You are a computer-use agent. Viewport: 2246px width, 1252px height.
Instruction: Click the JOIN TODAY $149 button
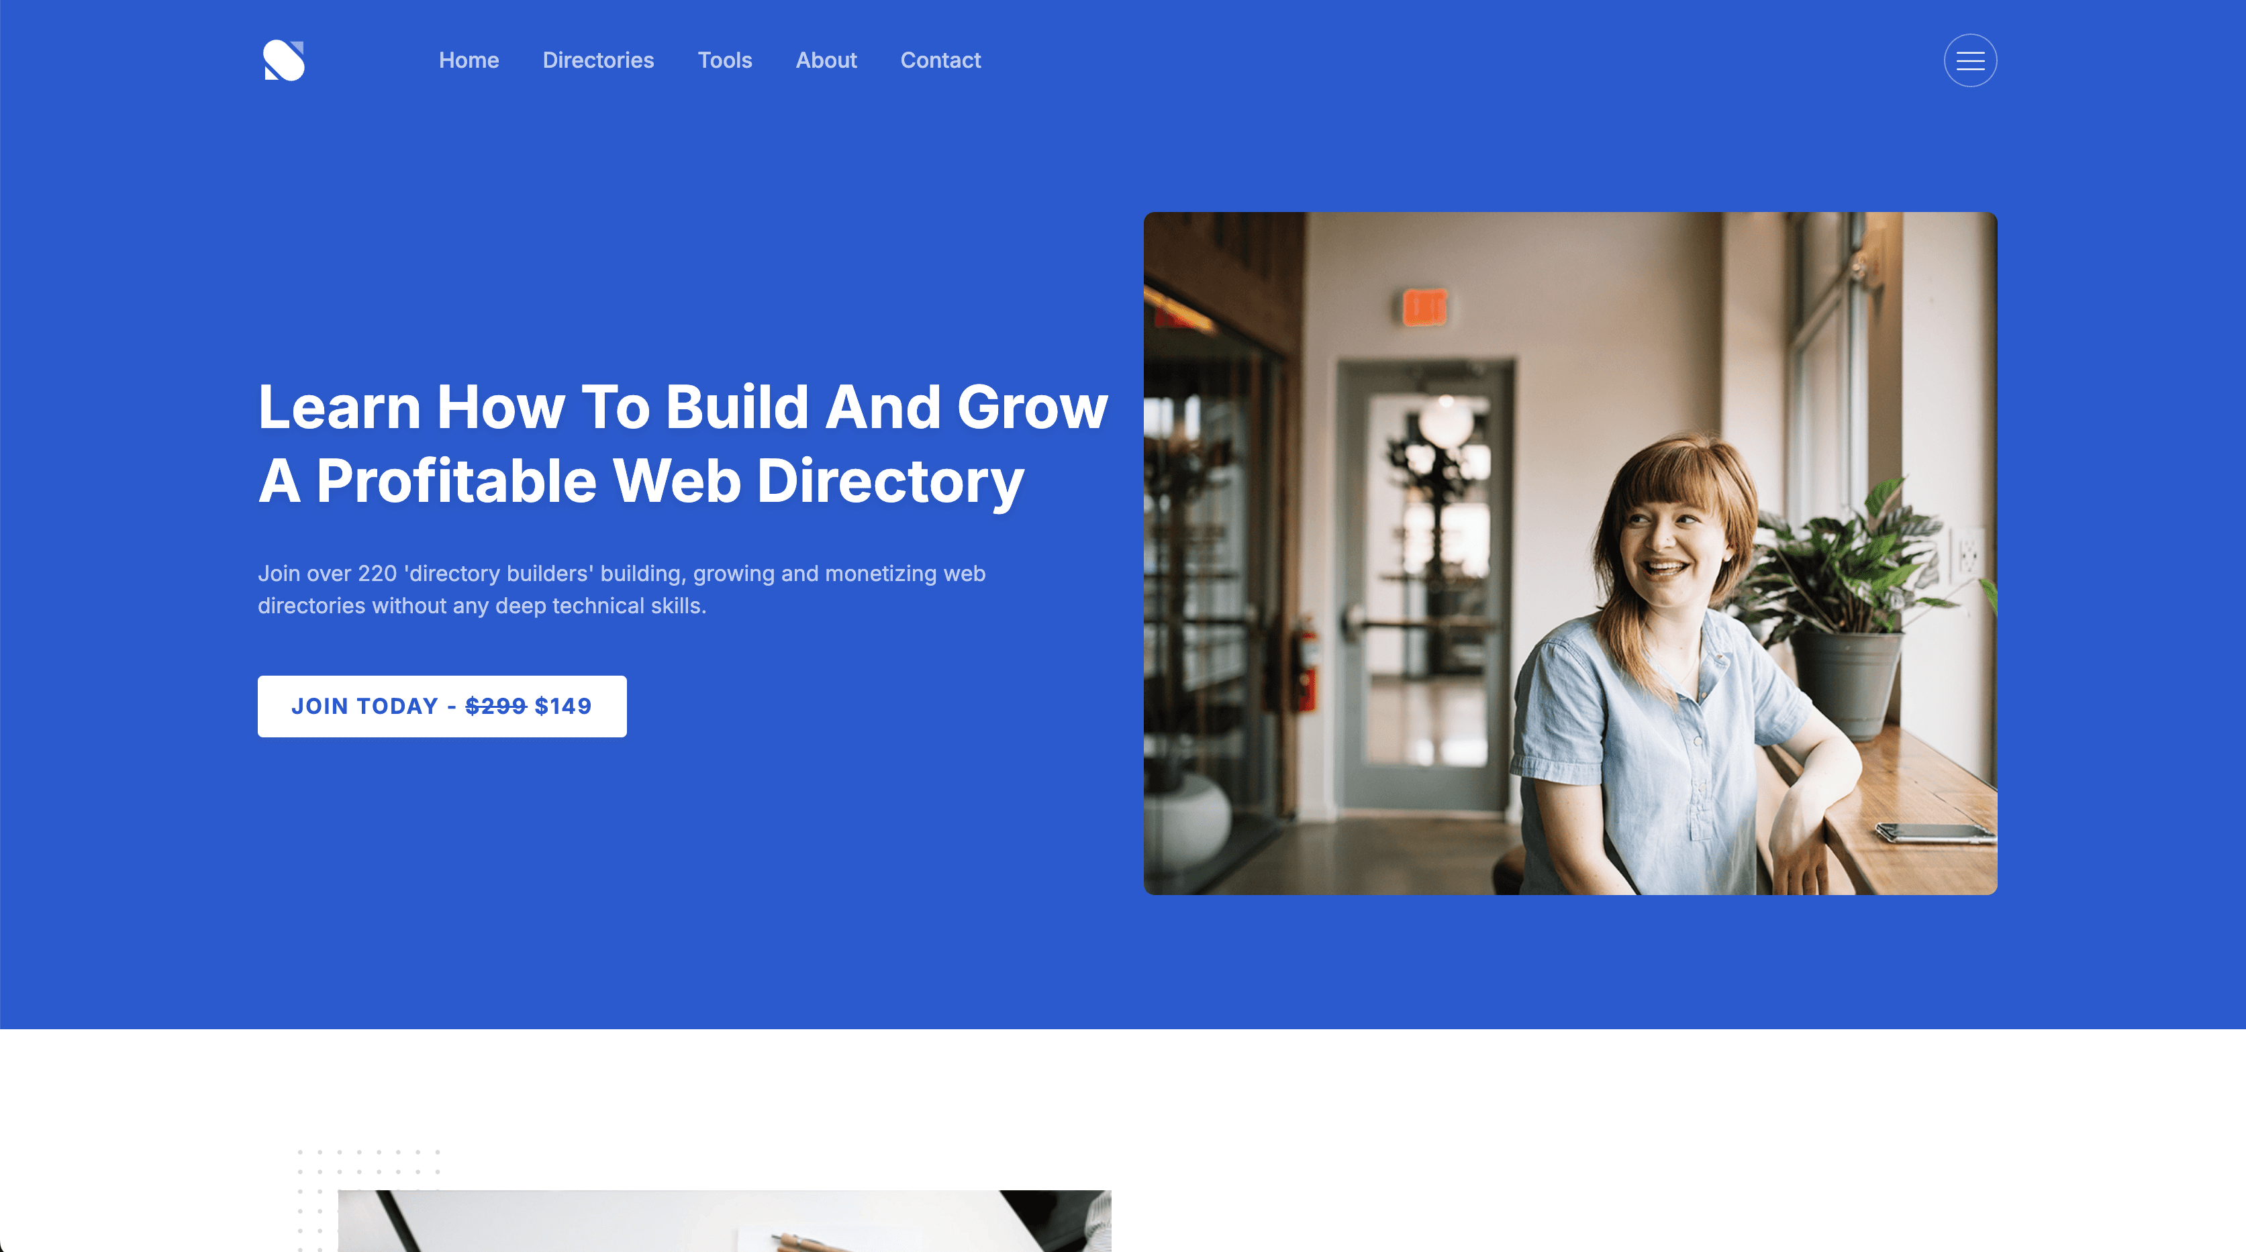coord(441,706)
